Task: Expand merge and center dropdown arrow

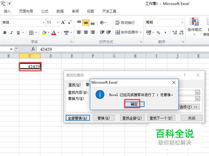Action: pyautogui.click(x=141, y=32)
